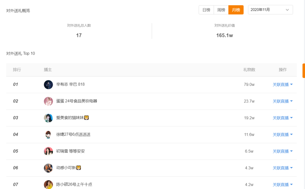Click the cartoon avatar of 徐婕27号6点送送送
Viewport: 305px width, 189px height.
(x=49, y=135)
